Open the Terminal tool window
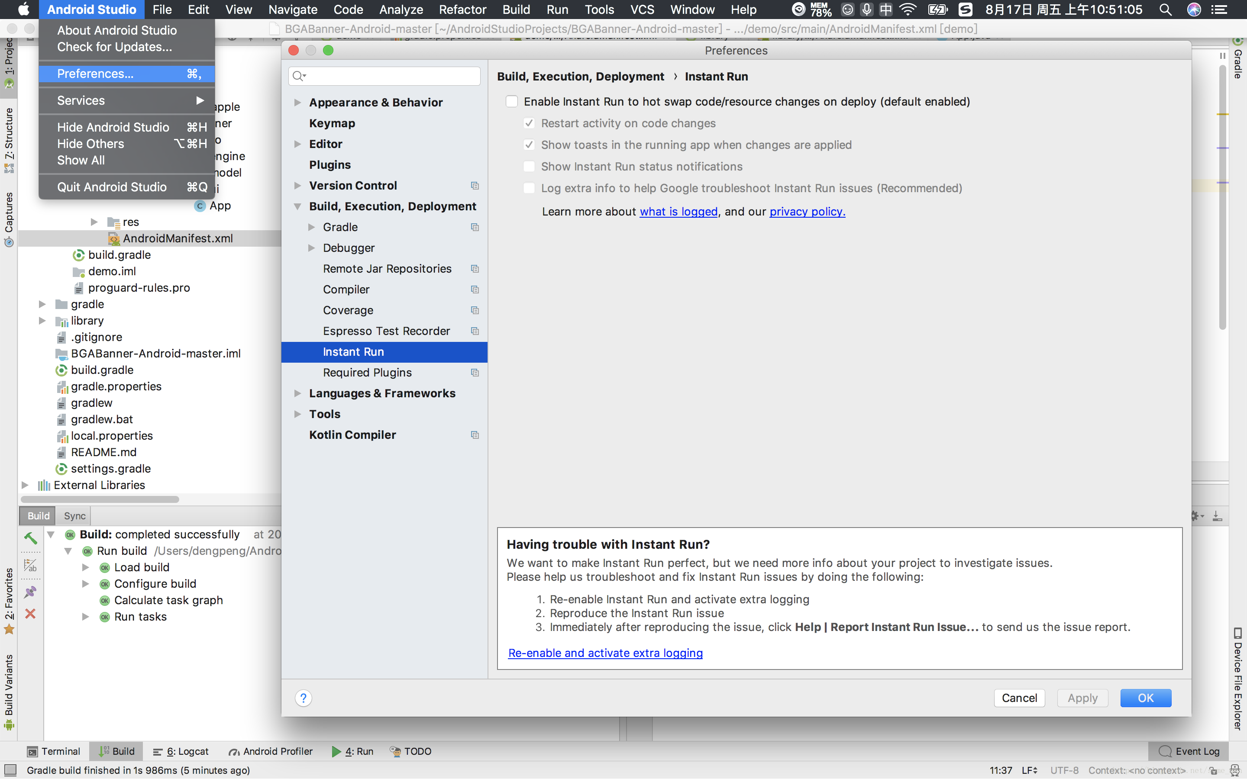The height and width of the screenshot is (779, 1247). [54, 751]
